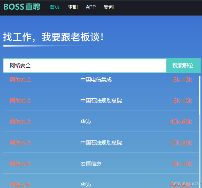Click the 10k-20k salary value
202x188 pixels.
(181, 143)
